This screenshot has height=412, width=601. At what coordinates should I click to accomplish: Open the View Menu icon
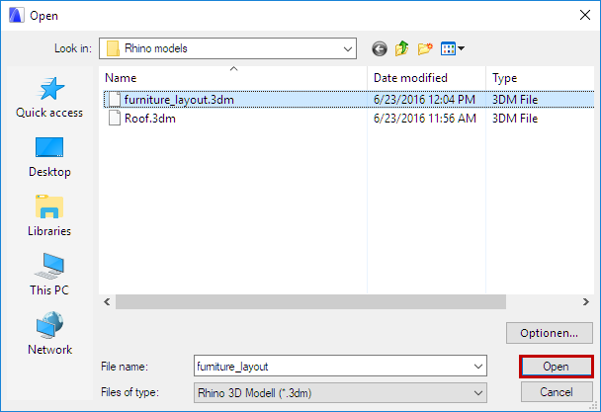pos(453,48)
